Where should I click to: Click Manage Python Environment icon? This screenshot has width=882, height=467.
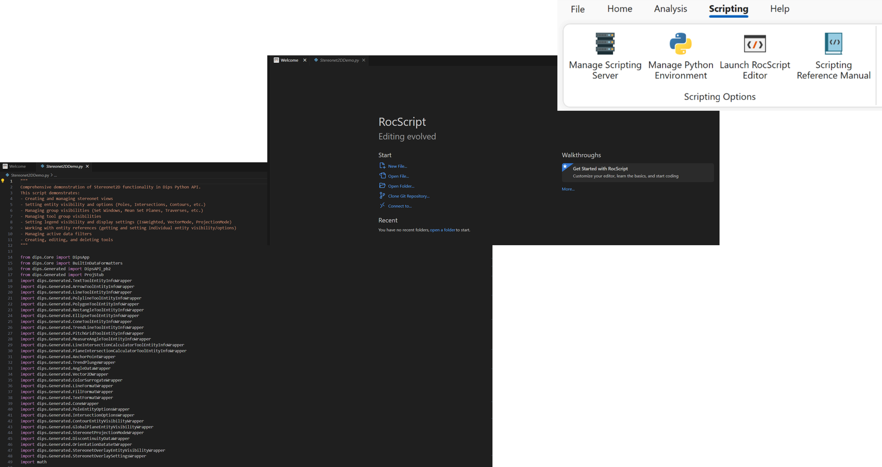680,44
